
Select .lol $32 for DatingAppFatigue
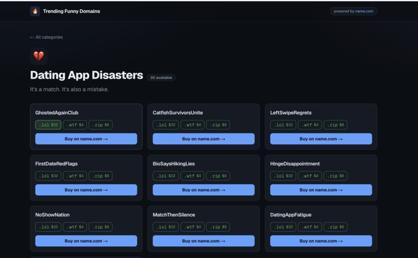[283, 227]
